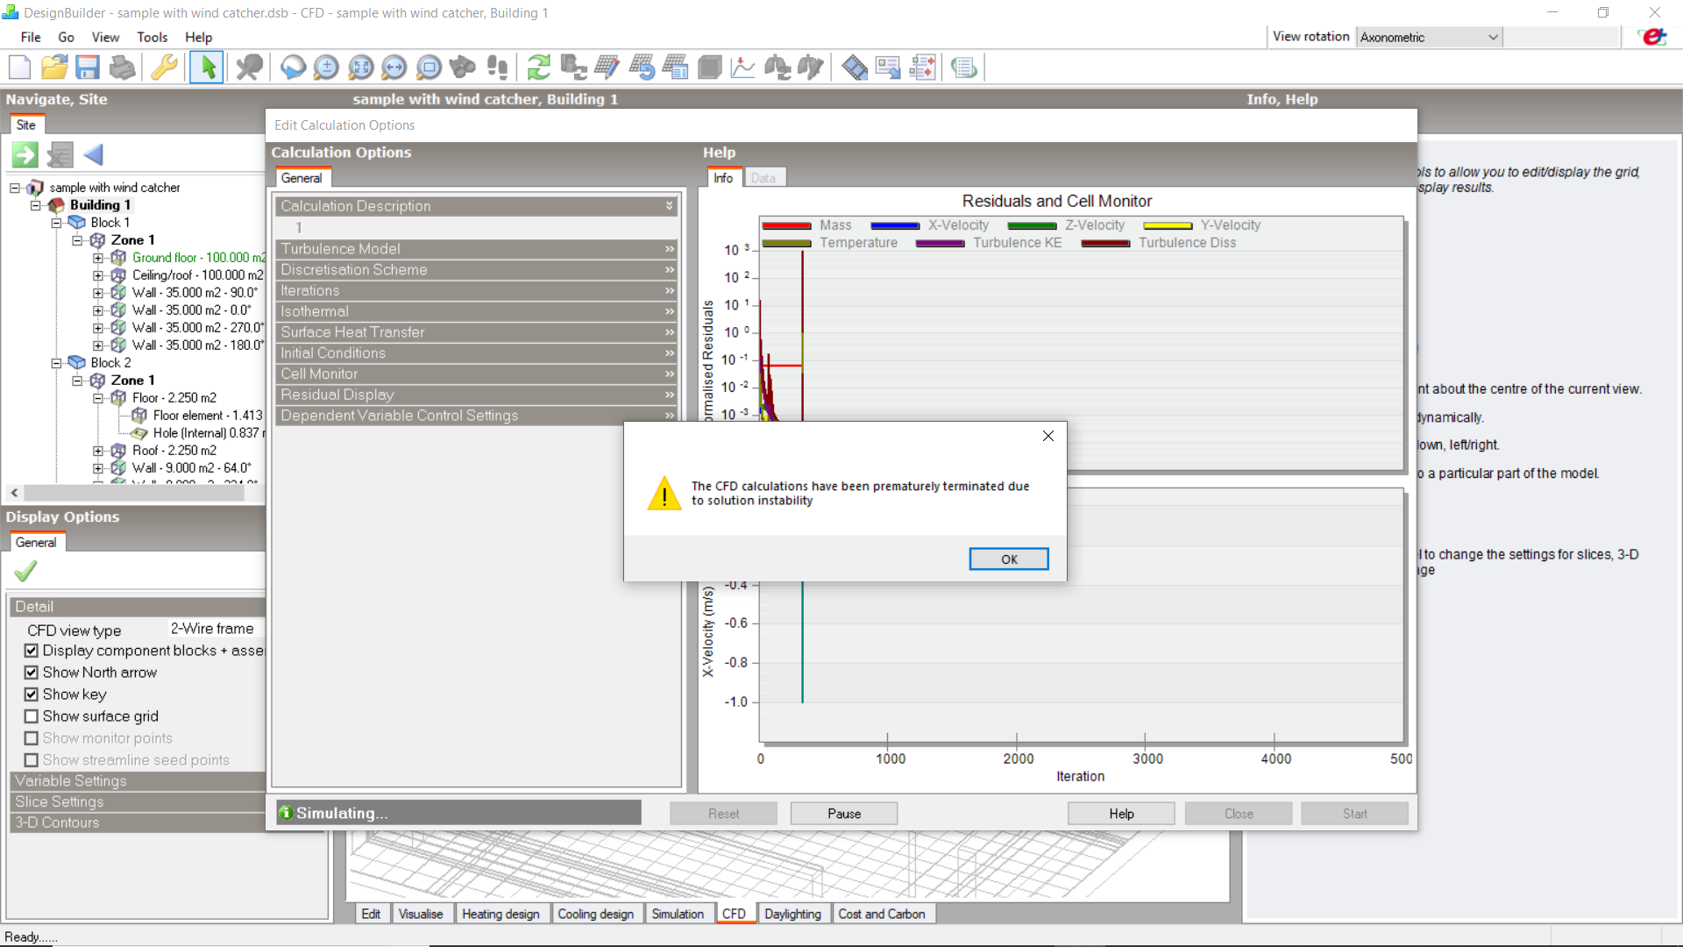Image resolution: width=1683 pixels, height=947 pixels.
Task: Click the green apply checkmark in Display Options
Action: pos(25,572)
